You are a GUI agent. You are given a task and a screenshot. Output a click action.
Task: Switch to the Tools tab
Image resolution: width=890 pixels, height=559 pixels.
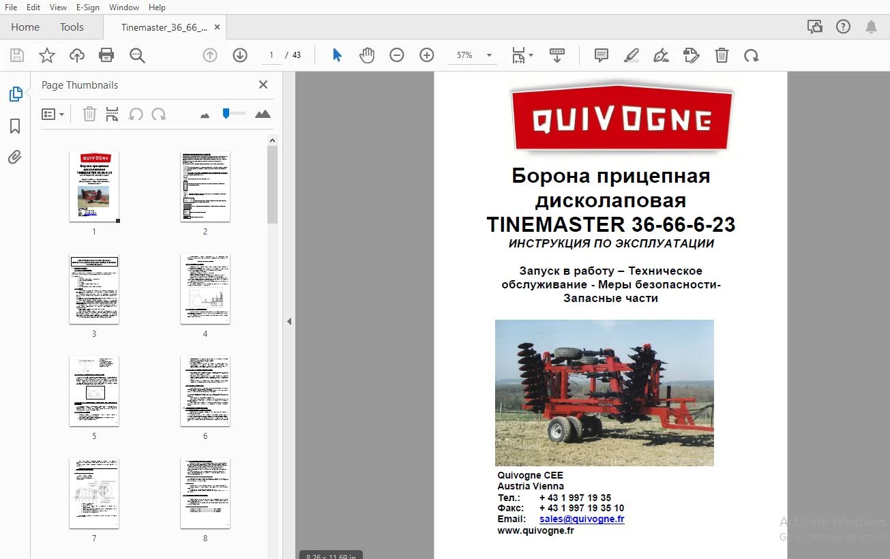pos(72,27)
